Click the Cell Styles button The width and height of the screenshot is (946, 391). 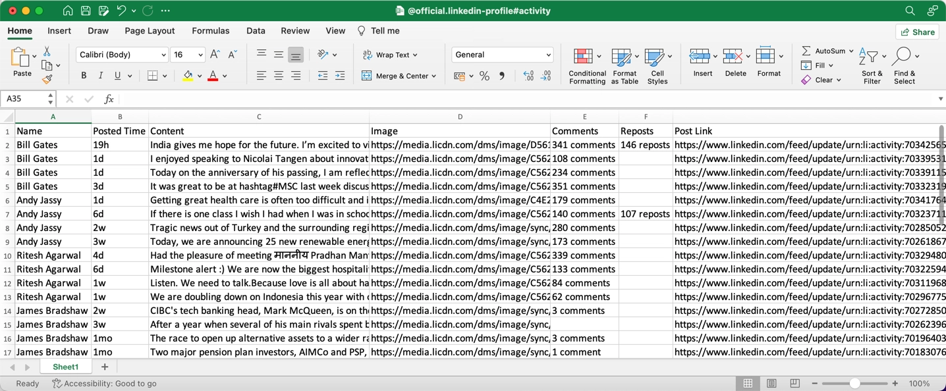click(x=657, y=66)
